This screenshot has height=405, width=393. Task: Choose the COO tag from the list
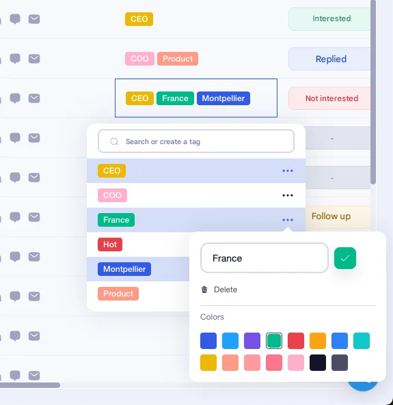tap(112, 195)
